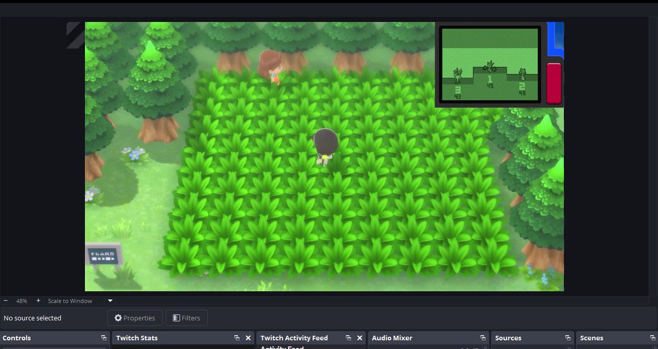The image size is (658, 349).
Task: Float the Twitch Stats dock panel
Action: [x=237, y=338]
